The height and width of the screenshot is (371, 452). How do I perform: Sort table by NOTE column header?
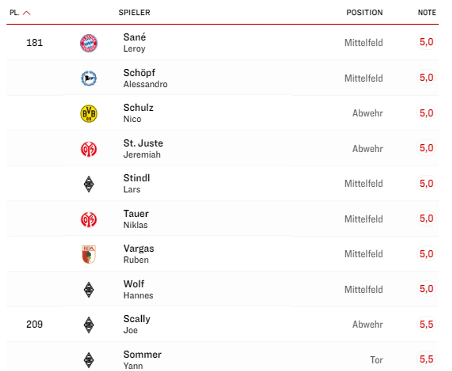tap(427, 12)
